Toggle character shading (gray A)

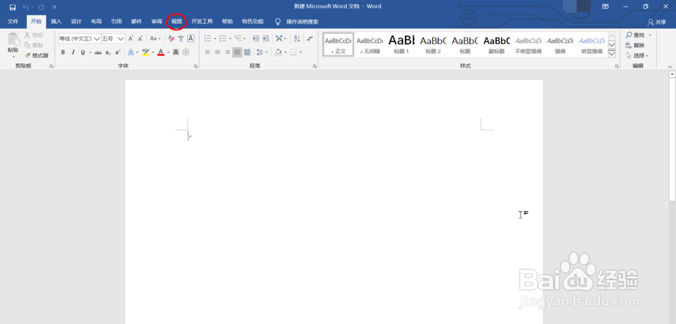(x=176, y=52)
